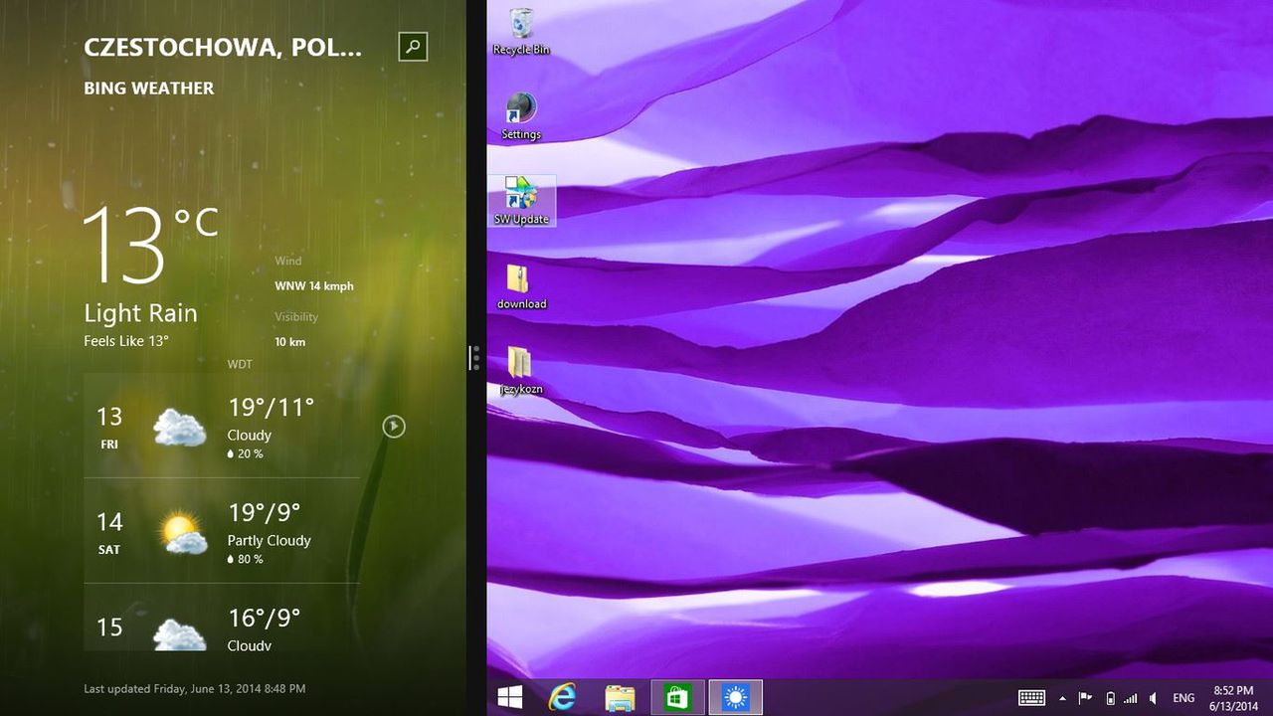Show hidden system tray icons

tap(1063, 698)
